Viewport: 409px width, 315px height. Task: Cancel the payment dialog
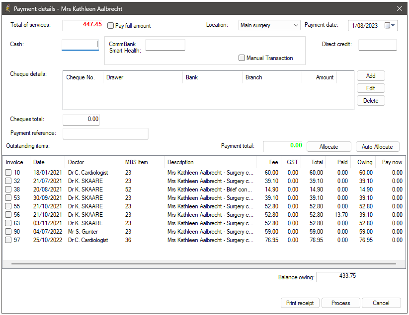pos(381,303)
